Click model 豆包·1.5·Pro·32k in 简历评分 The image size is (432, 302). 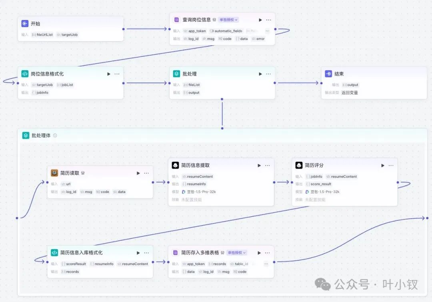coord(323,192)
